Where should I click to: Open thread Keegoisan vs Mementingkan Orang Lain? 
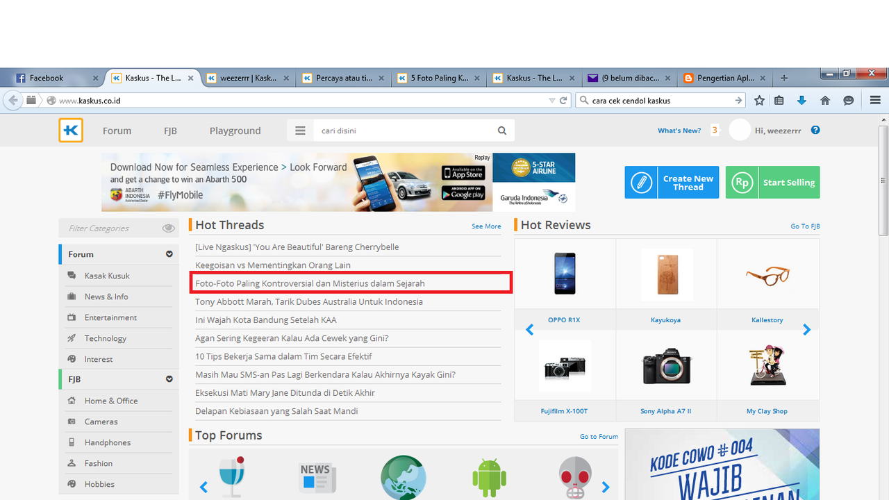273,265
